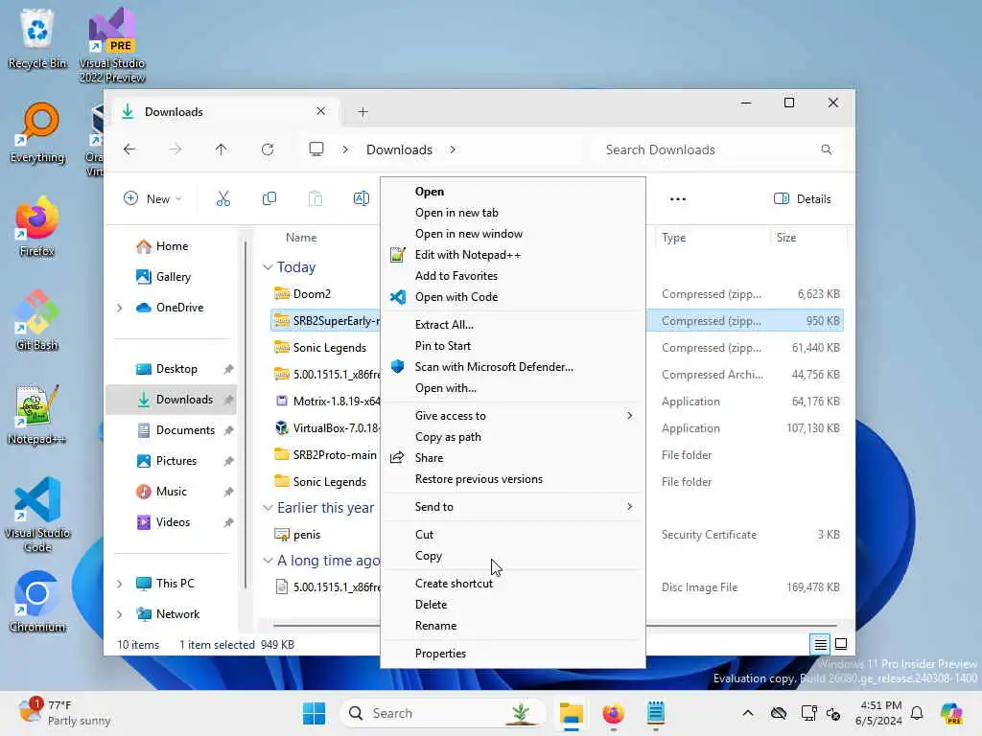Viewport: 982px width, 736px height.
Task: Close the Downloads tab
Action: tap(320, 111)
